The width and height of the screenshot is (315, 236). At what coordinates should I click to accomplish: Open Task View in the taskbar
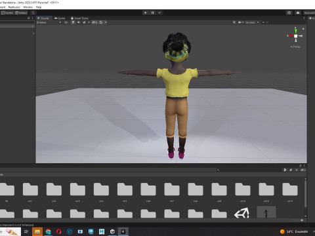(x=26, y=231)
